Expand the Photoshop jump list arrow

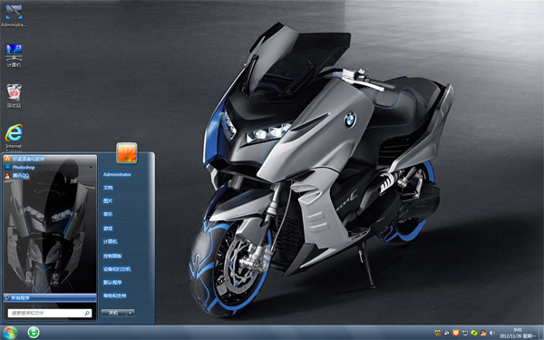point(91,167)
